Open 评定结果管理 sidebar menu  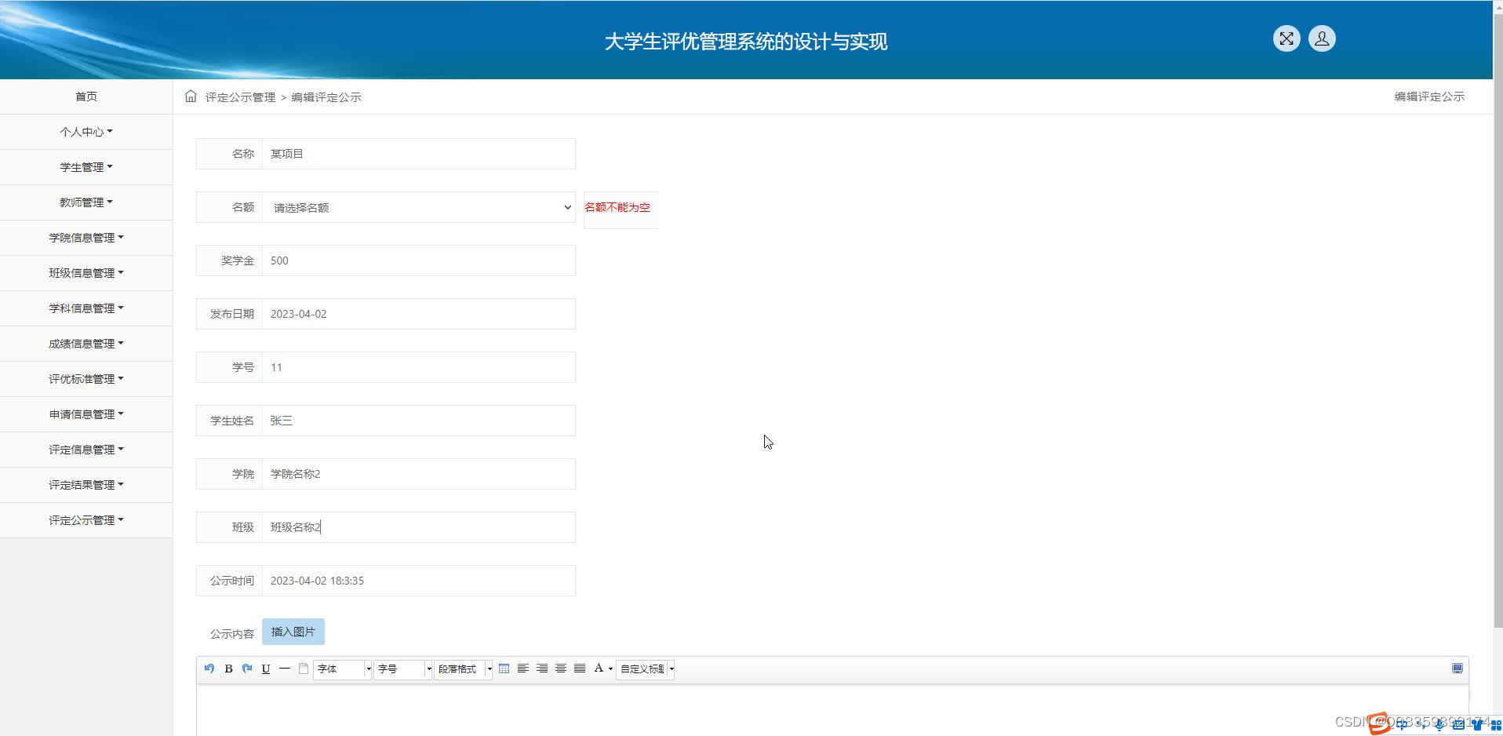click(x=86, y=485)
